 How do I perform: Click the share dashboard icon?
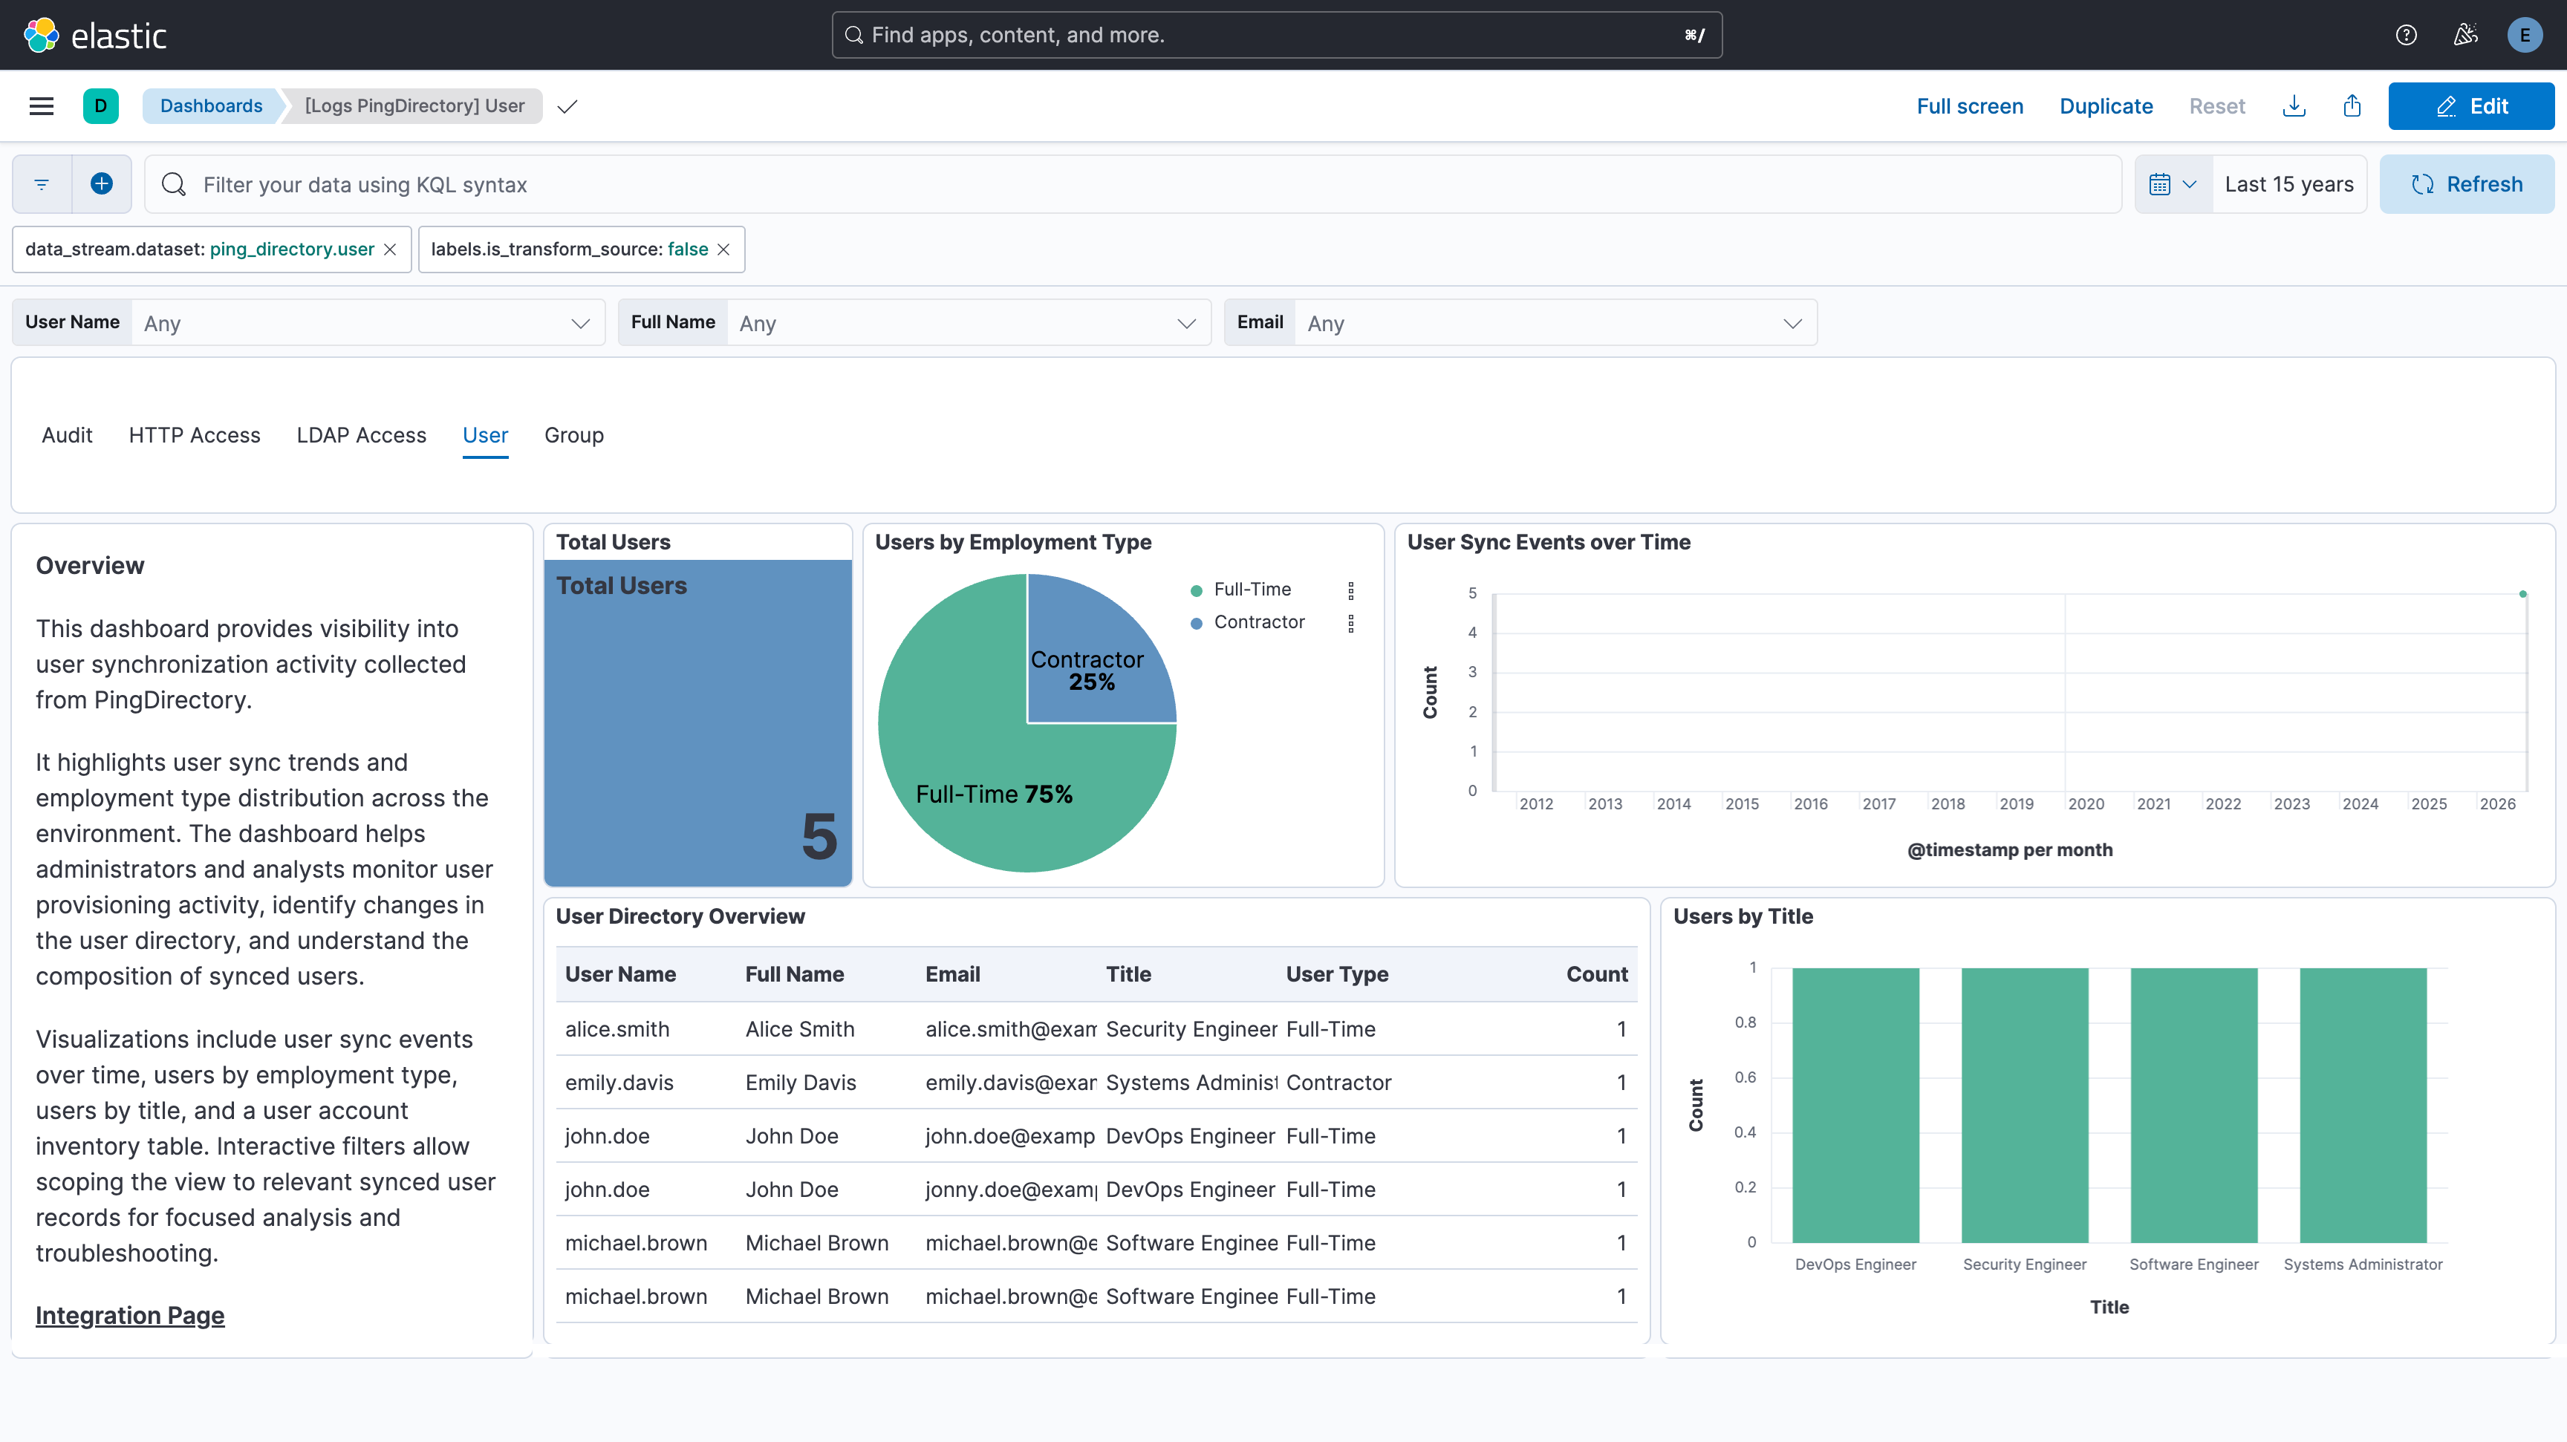click(2352, 105)
